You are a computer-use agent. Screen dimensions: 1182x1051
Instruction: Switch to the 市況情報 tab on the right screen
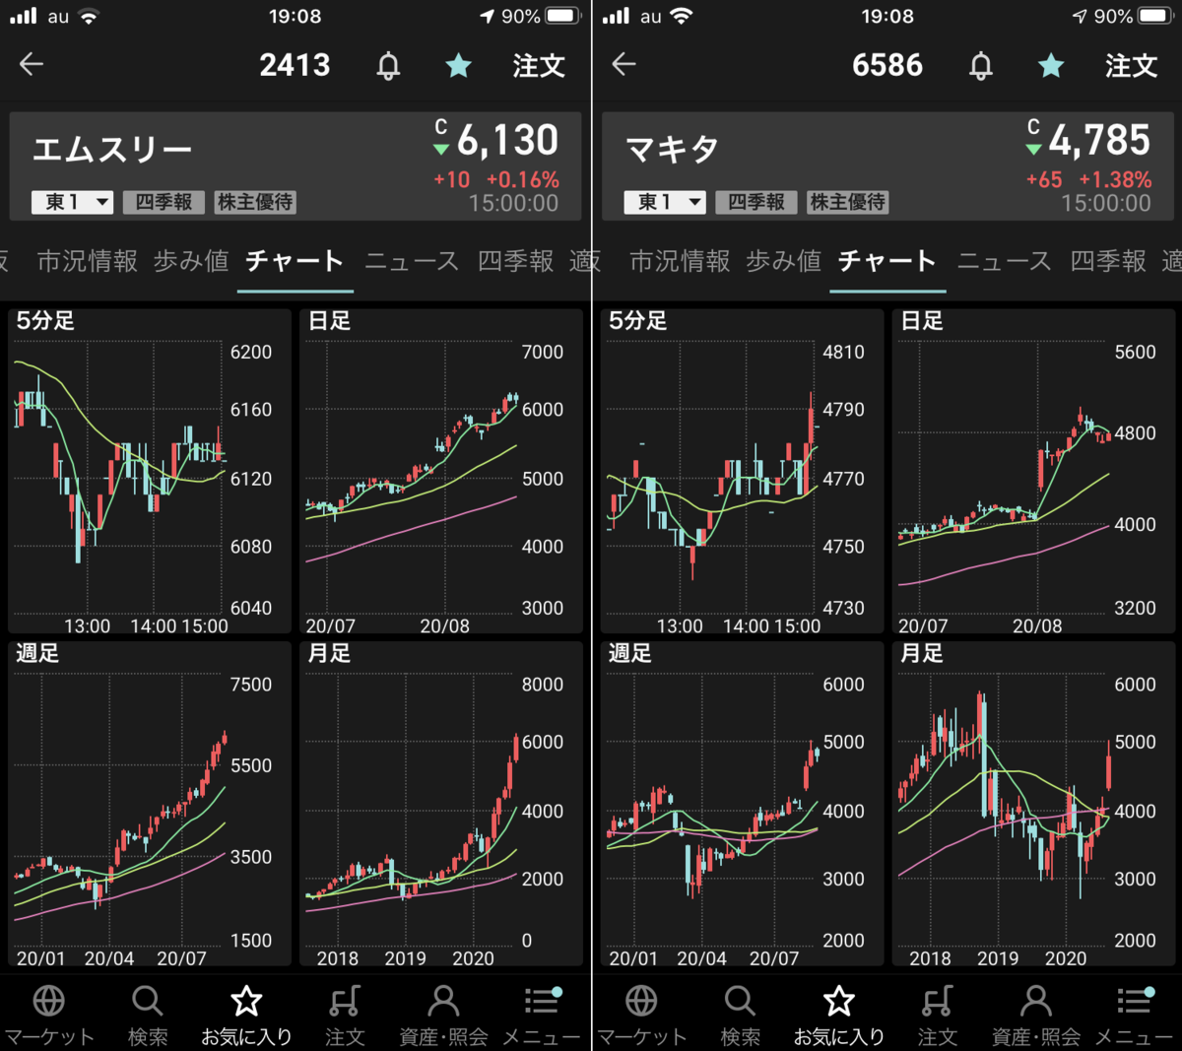[680, 261]
